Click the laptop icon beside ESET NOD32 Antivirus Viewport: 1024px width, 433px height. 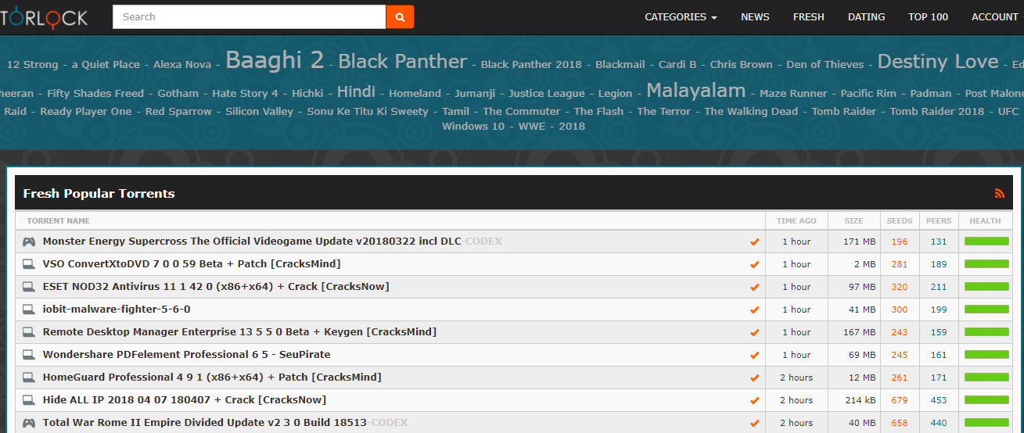coord(29,287)
